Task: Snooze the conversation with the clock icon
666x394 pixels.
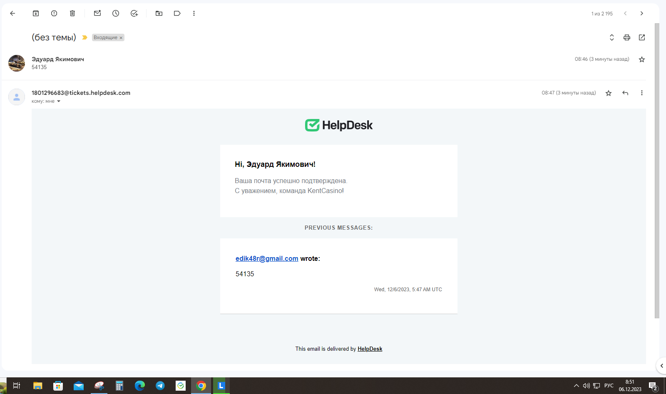Action: tap(116, 13)
